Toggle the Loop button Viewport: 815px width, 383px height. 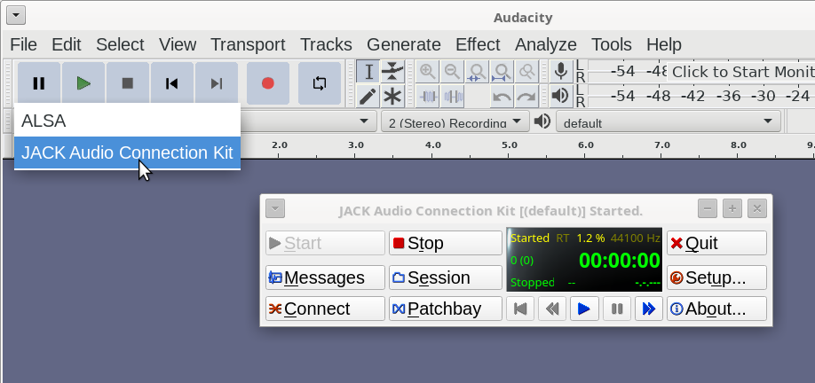click(319, 83)
